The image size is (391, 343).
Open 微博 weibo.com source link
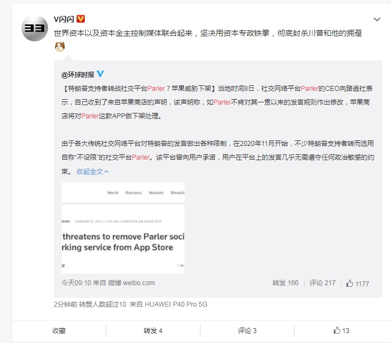[132, 283]
